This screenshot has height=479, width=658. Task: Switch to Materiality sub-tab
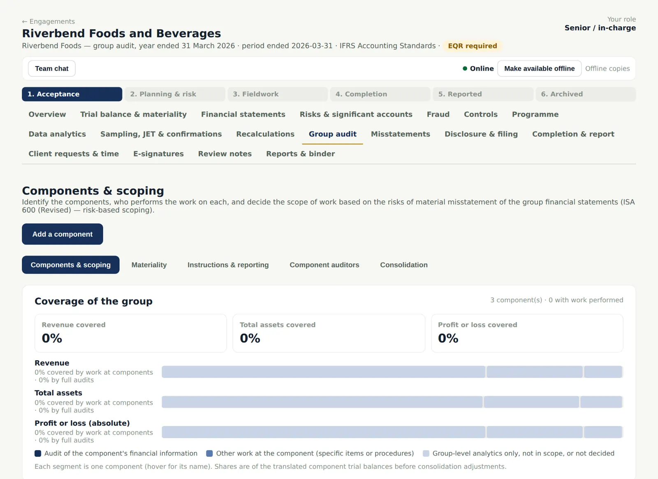tap(149, 265)
